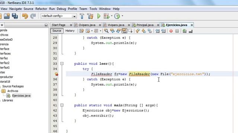238x133 pixels.
Task: Run the project with the green arrow
Action: pyautogui.click(x=99, y=16)
